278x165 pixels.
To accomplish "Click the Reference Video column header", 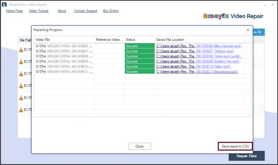I will point(110,40).
